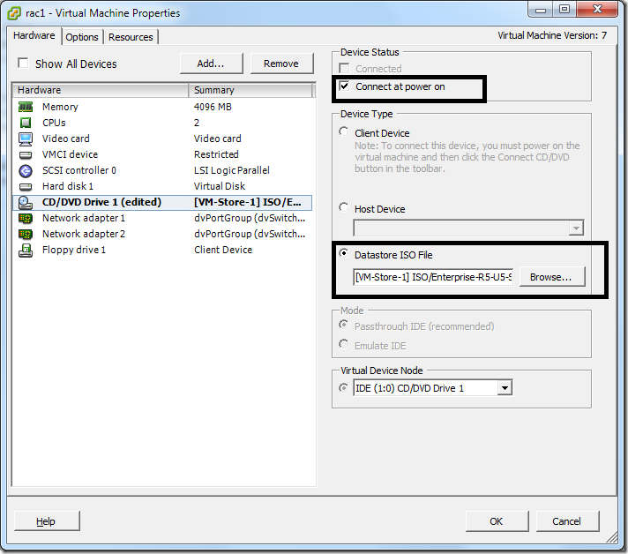Click the CD/DVD Drive 1 disc icon

point(26,203)
